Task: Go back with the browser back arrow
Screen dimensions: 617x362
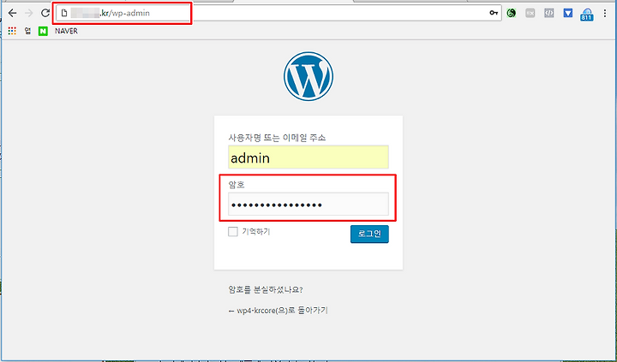Action: (12, 13)
